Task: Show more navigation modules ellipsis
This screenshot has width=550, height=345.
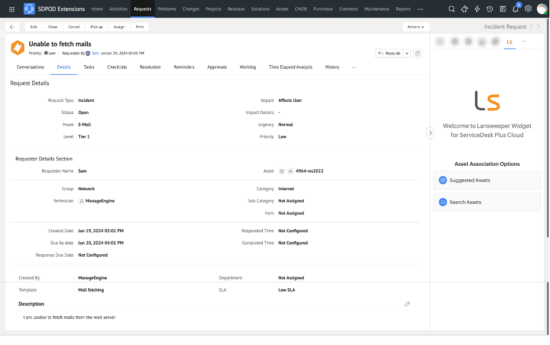Action: coord(420,9)
